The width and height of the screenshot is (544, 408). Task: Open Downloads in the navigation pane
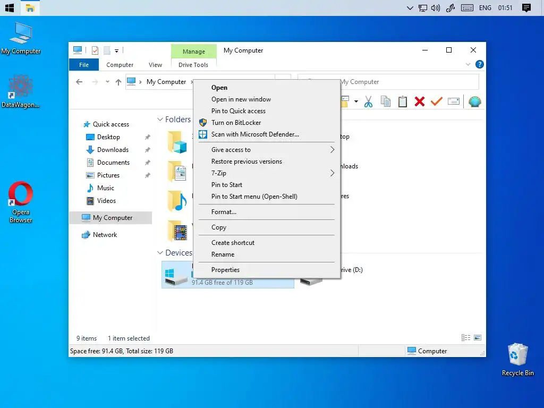click(x=113, y=149)
